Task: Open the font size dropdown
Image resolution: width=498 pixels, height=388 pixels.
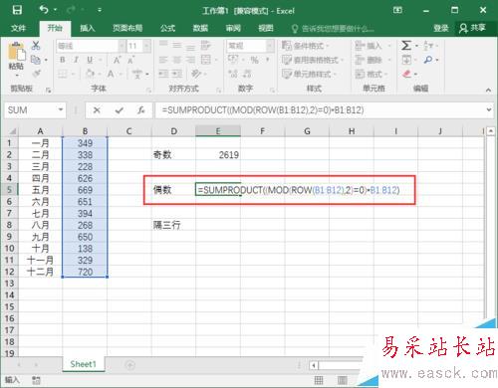Action: click(147, 46)
